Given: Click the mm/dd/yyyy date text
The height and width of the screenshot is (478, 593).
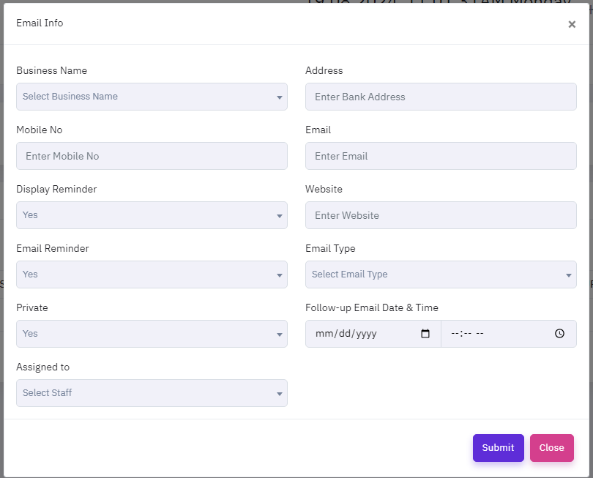Looking at the screenshot, I should [346, 334].
